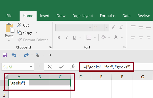
Task: Toggle Italic formatting
Action: (x=67, y=38)
